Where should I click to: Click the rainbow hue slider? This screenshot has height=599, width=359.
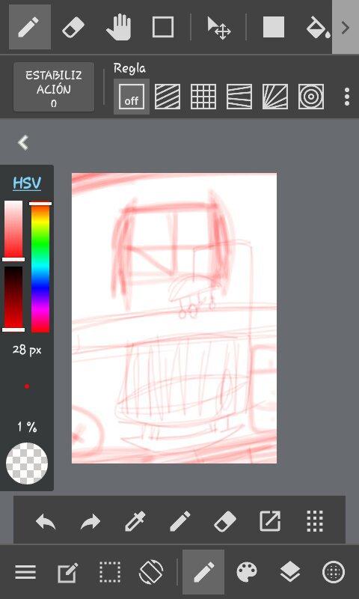pyautogui.click(x=40, y=267)
